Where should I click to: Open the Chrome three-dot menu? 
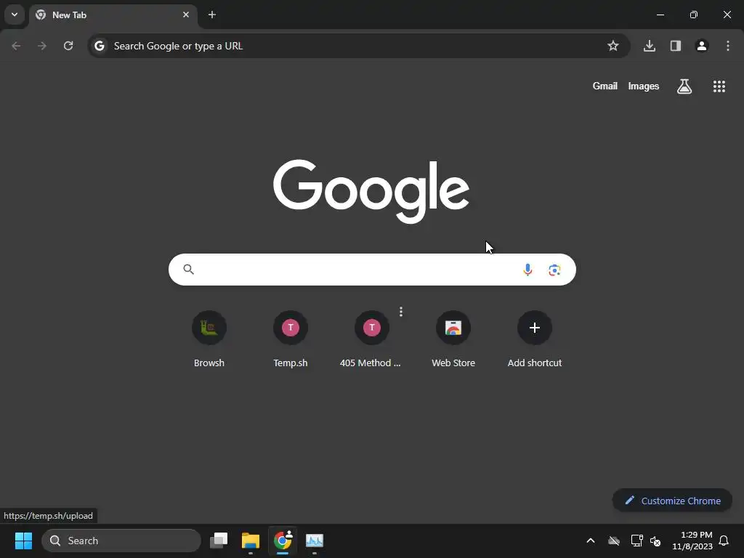(x=728, y=46)
